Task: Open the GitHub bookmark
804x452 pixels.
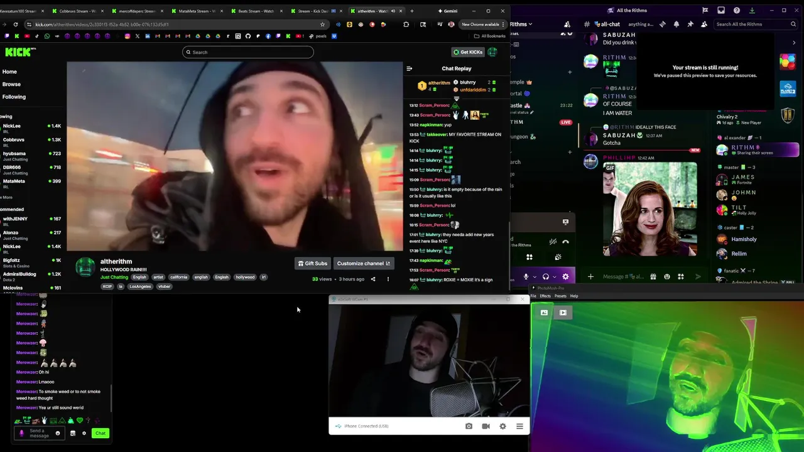Action: pos(247,36)
